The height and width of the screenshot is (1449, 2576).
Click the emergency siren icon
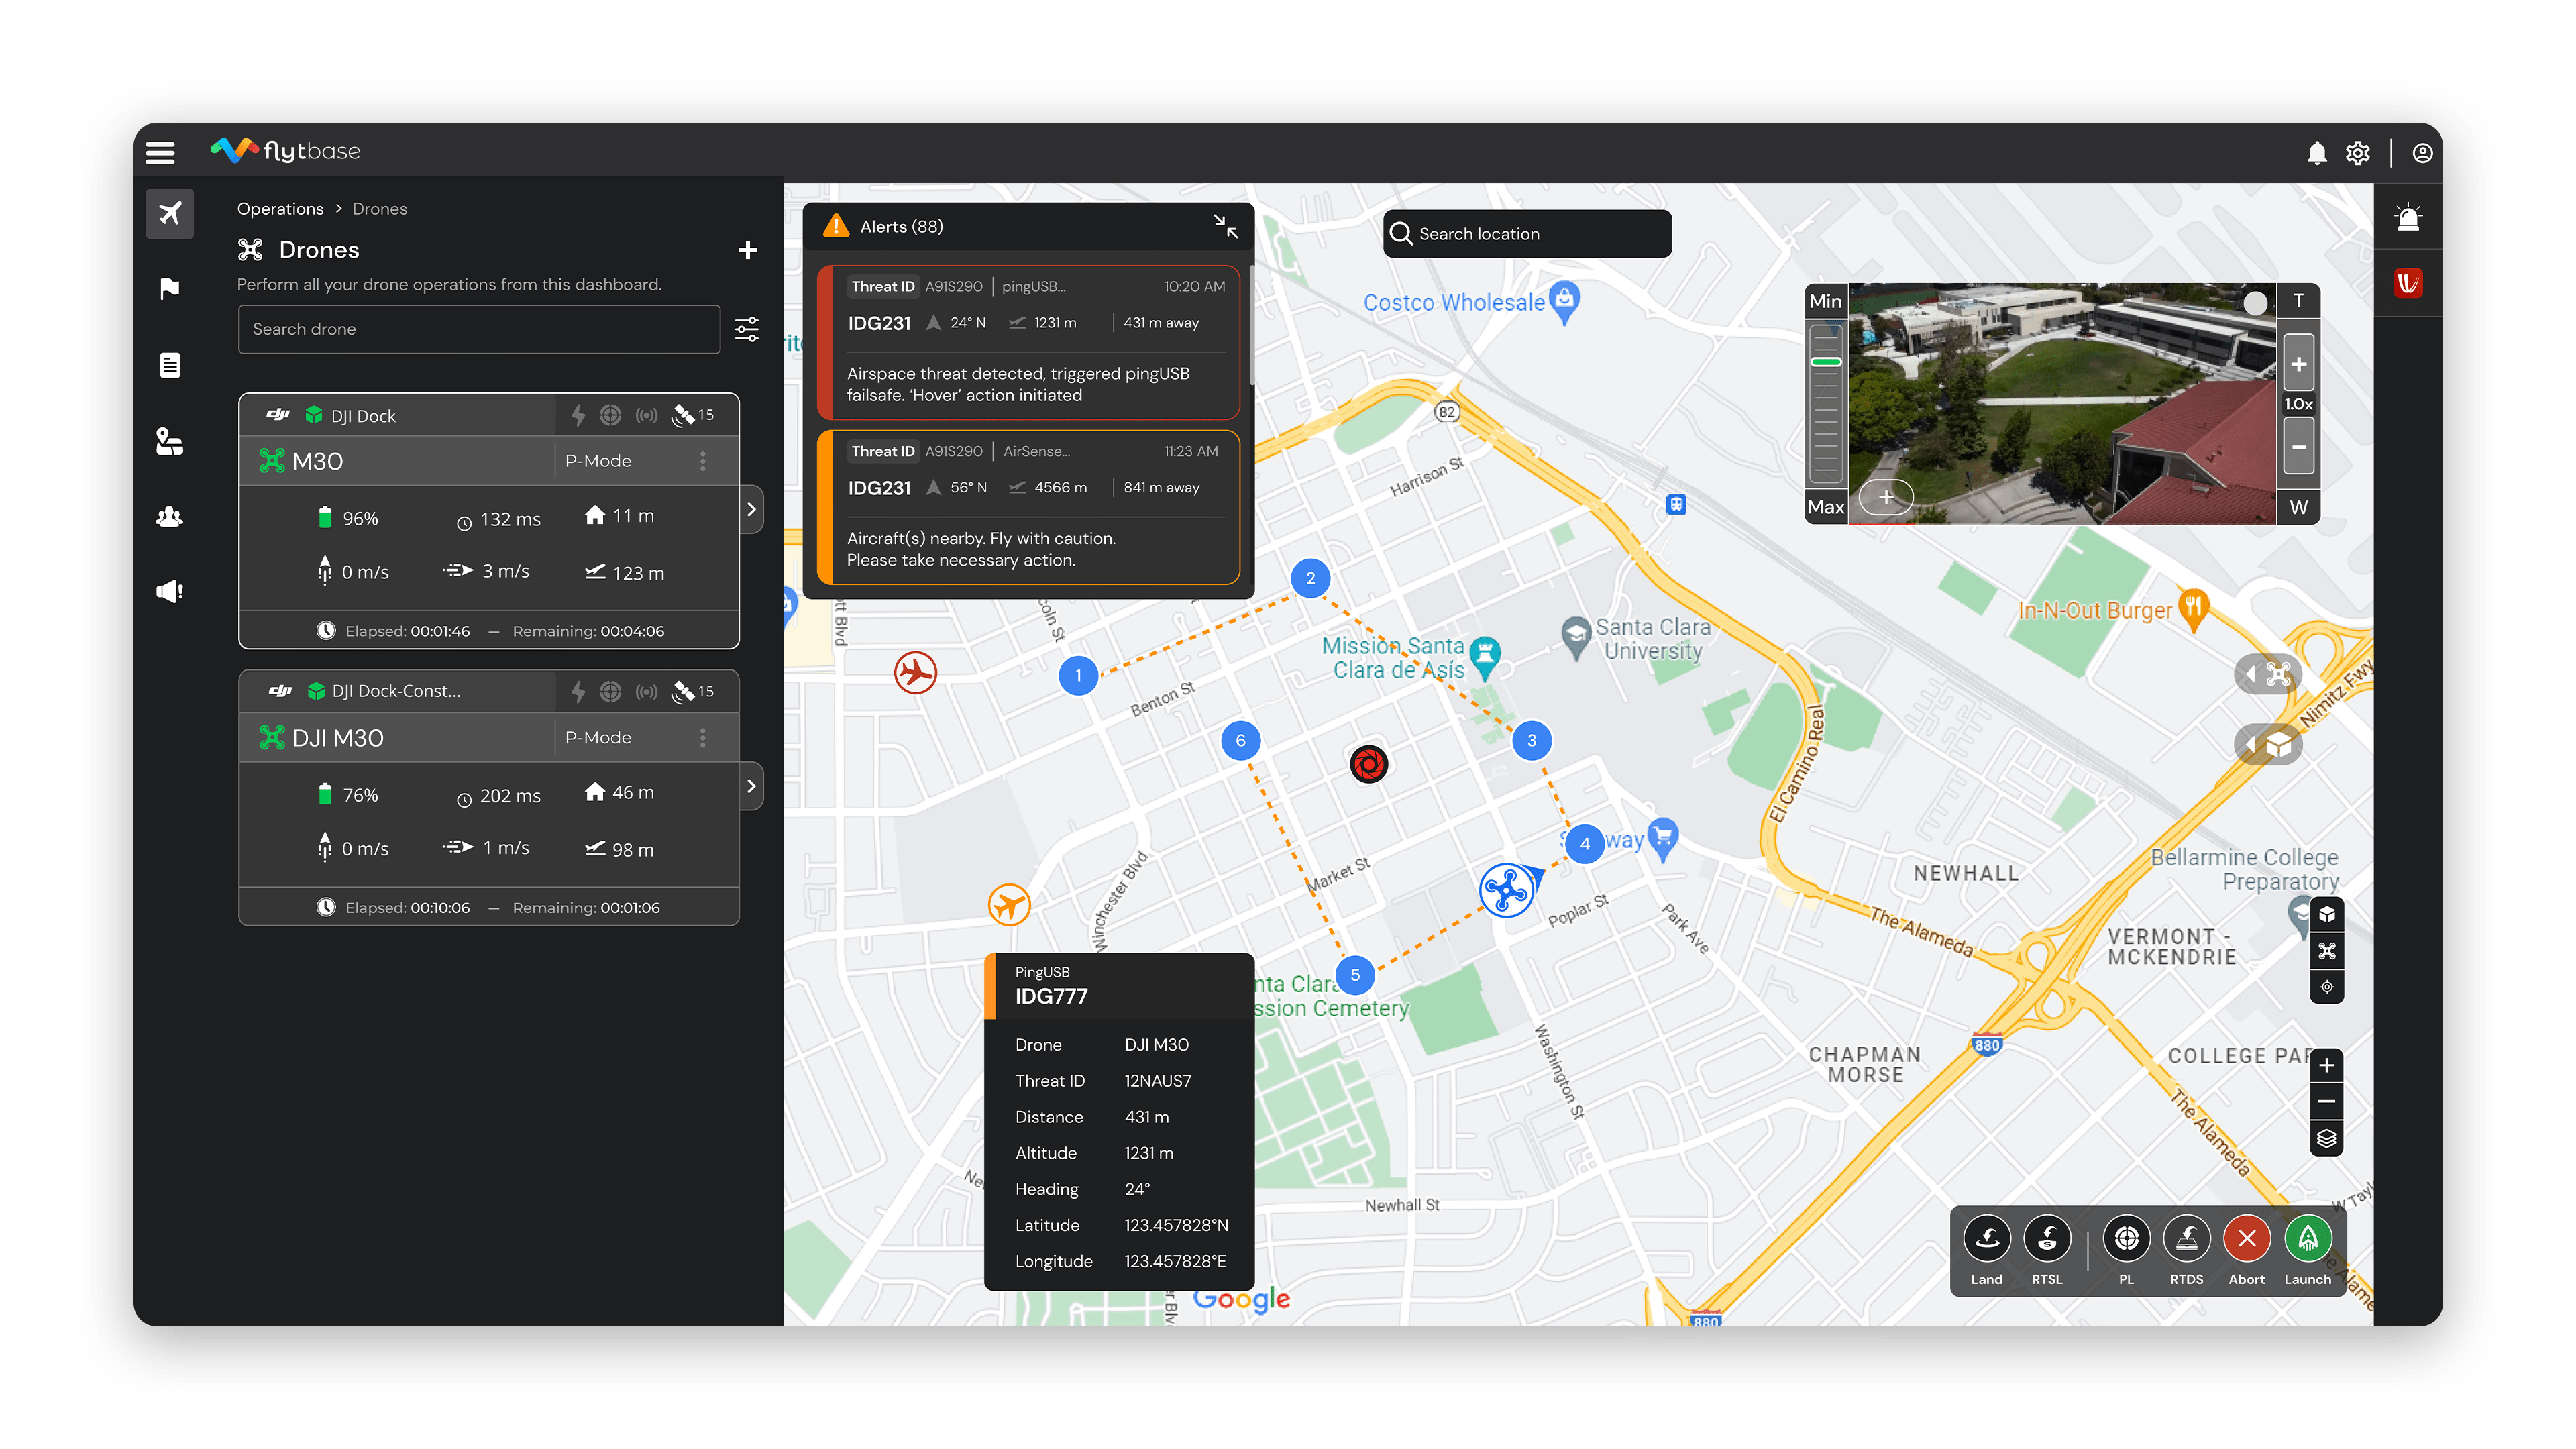point(2408,217)
